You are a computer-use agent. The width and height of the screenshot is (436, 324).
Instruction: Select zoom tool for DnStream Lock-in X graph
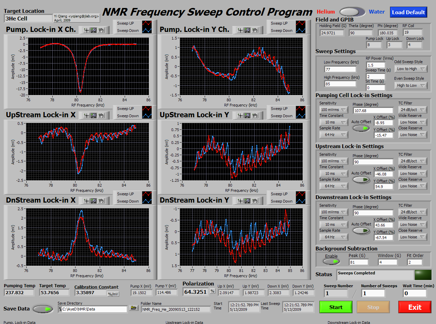[94, 201]
